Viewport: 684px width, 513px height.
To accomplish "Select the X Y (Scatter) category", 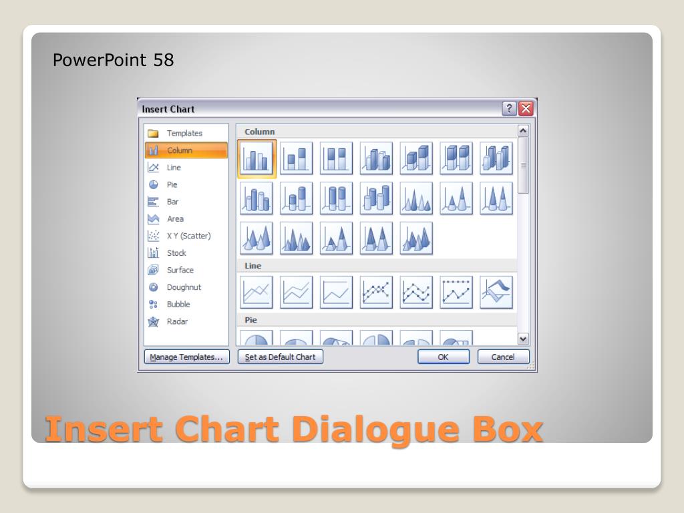I will (x=186, y=236).
